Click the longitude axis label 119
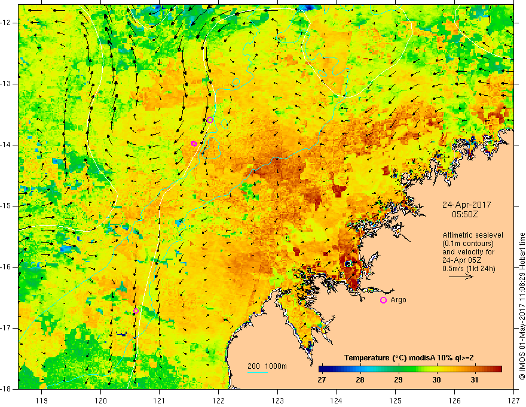 click(x=42, y=400)
